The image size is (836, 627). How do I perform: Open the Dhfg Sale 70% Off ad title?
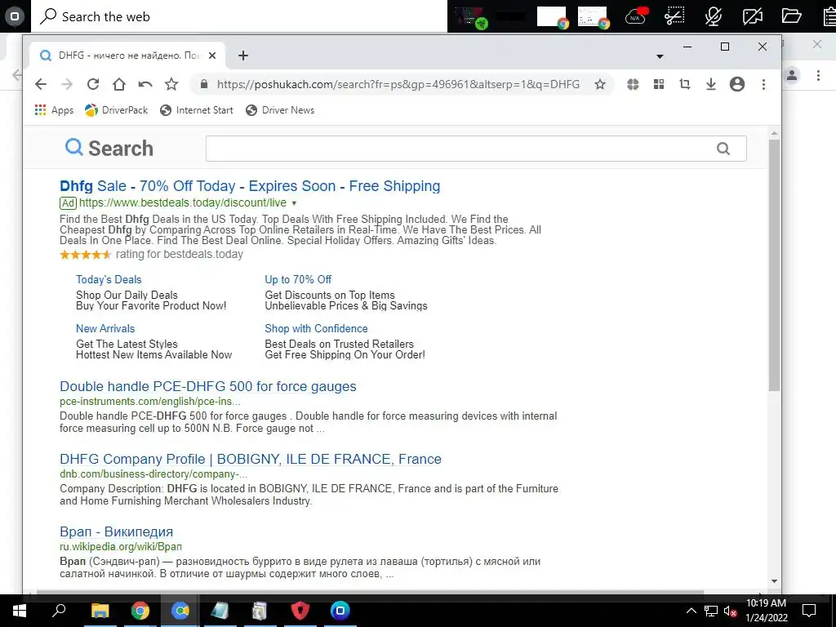click(250, 186)
